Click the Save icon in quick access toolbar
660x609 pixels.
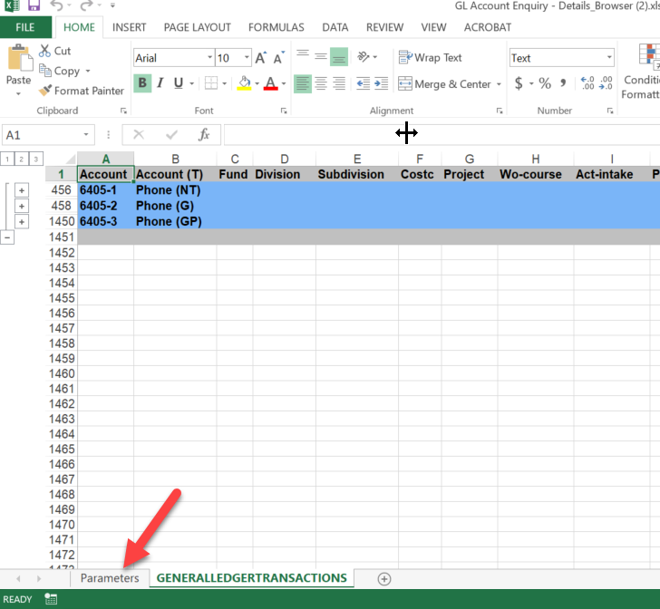click(34, 5)
